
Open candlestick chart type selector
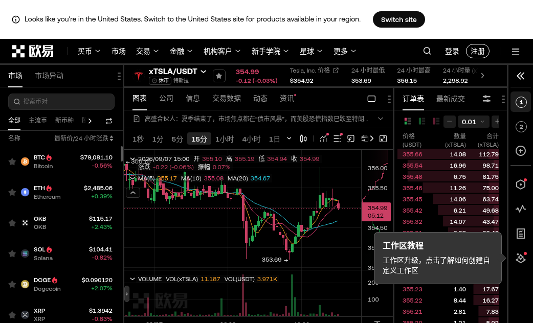pos(303,139)
